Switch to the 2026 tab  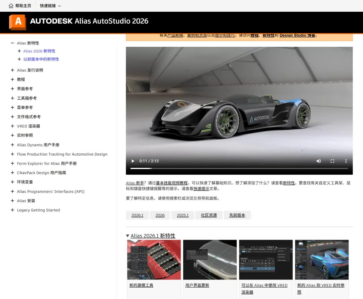click(x=160, y=215)
